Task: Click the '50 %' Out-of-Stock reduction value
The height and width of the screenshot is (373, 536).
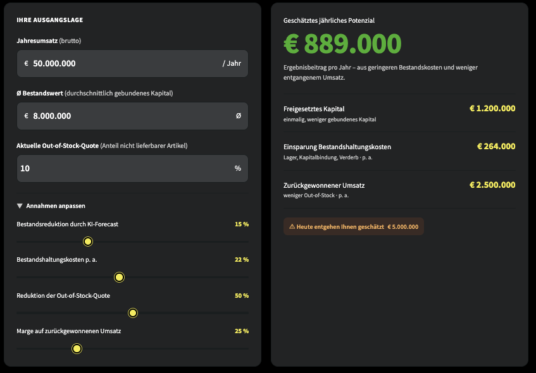Action: (x=242, y=296)
